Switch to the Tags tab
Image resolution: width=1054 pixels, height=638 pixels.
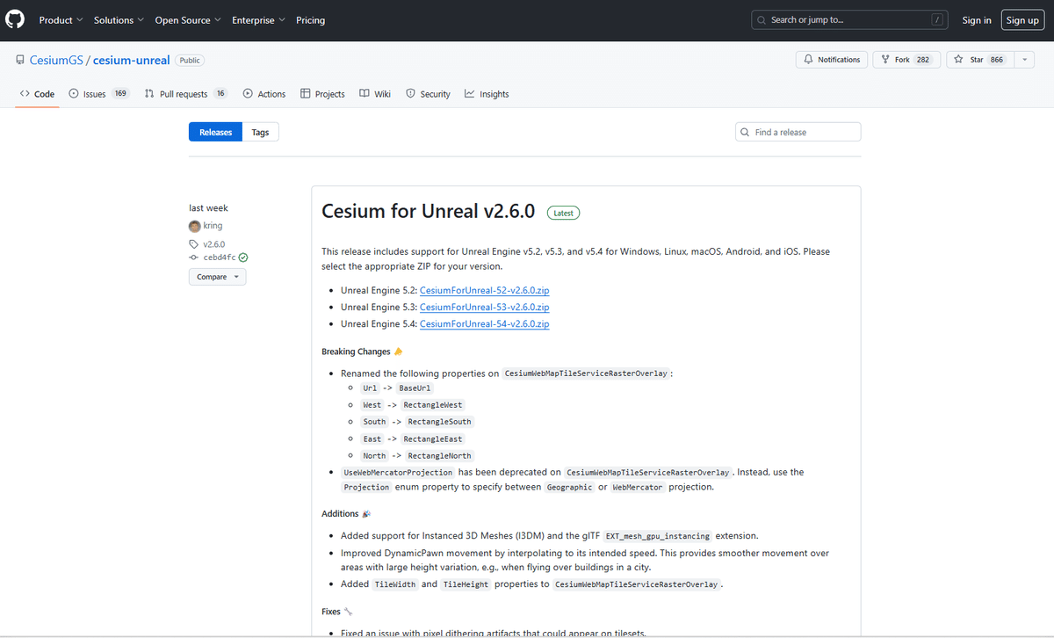tap(260, 131)
